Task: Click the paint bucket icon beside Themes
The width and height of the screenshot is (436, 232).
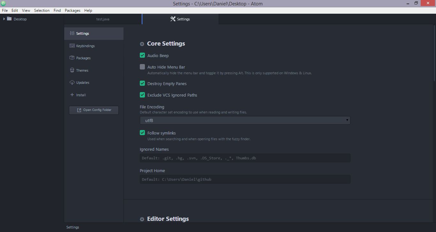Action: pos(72,70)
